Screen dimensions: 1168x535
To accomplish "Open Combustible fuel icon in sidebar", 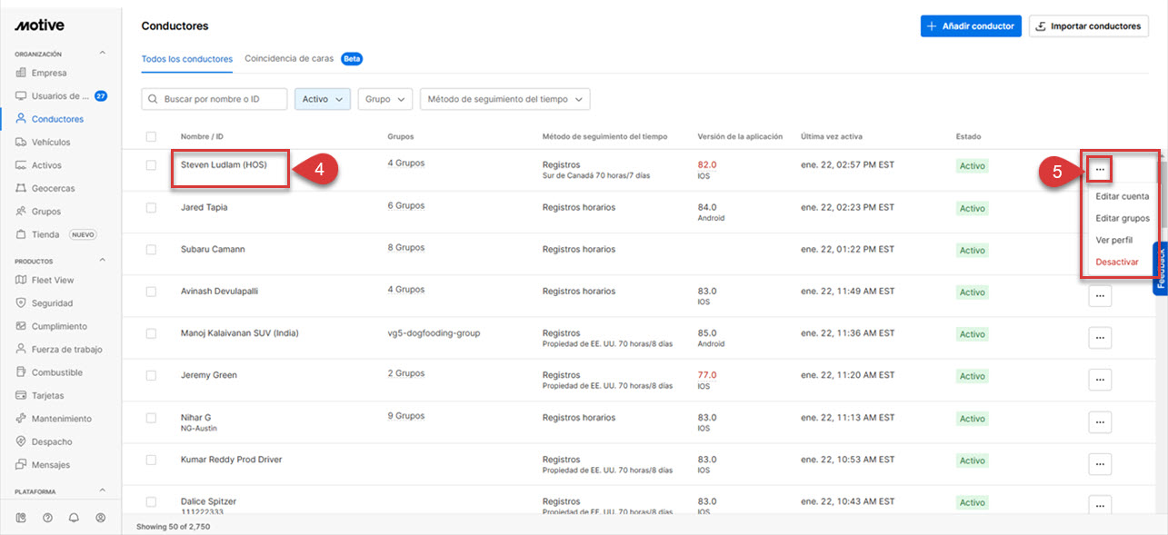I will [x=21, y=372].
